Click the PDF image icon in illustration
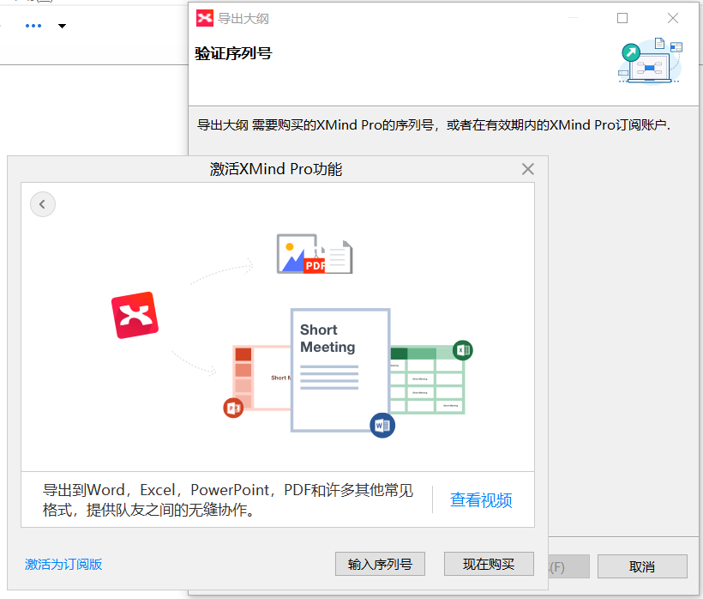Image resolution: width=703 pixels, height=599 pixels. tap(315, 253)
